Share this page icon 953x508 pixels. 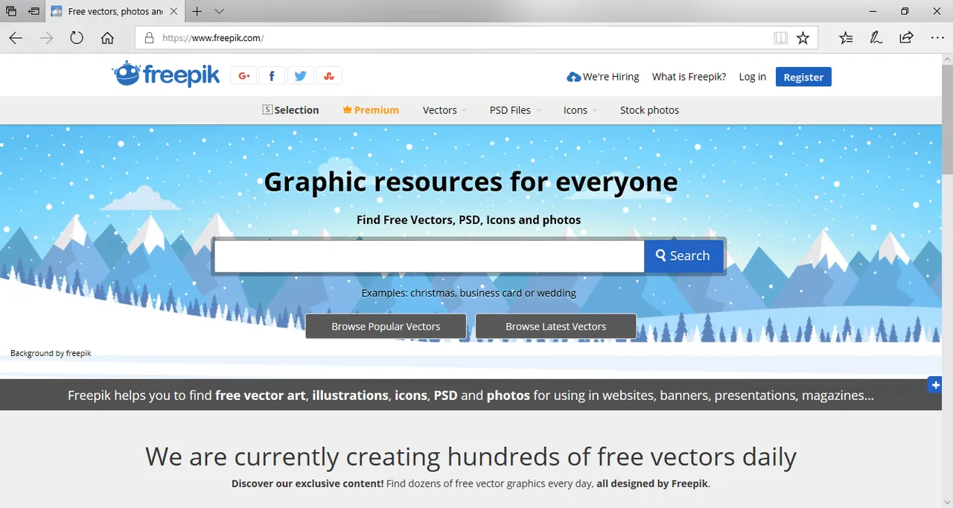pos(906,38)
